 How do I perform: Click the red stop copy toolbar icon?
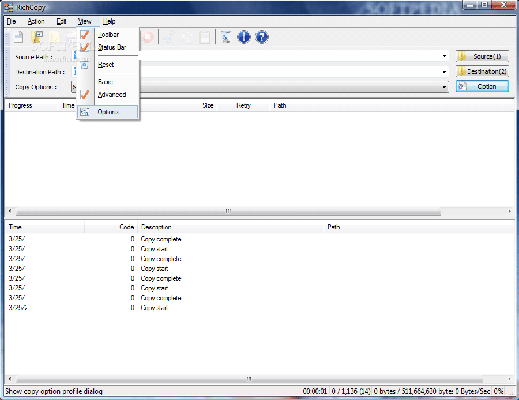coord(148,37)
